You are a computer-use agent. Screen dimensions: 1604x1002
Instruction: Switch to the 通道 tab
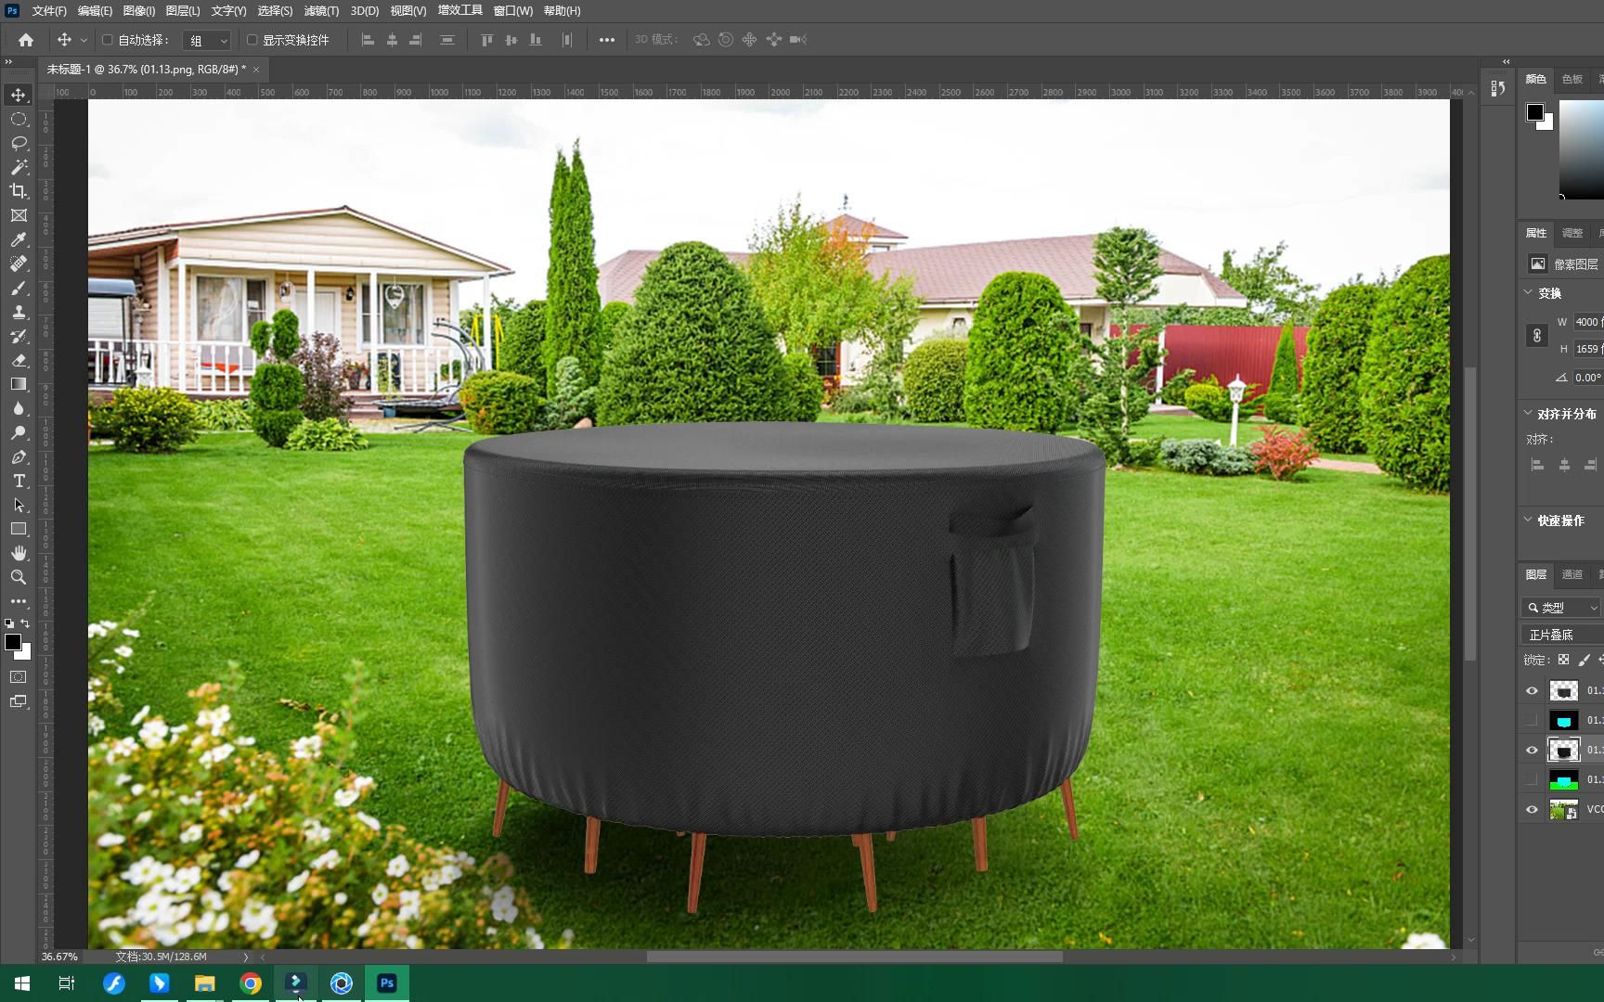coord(1572,574)
